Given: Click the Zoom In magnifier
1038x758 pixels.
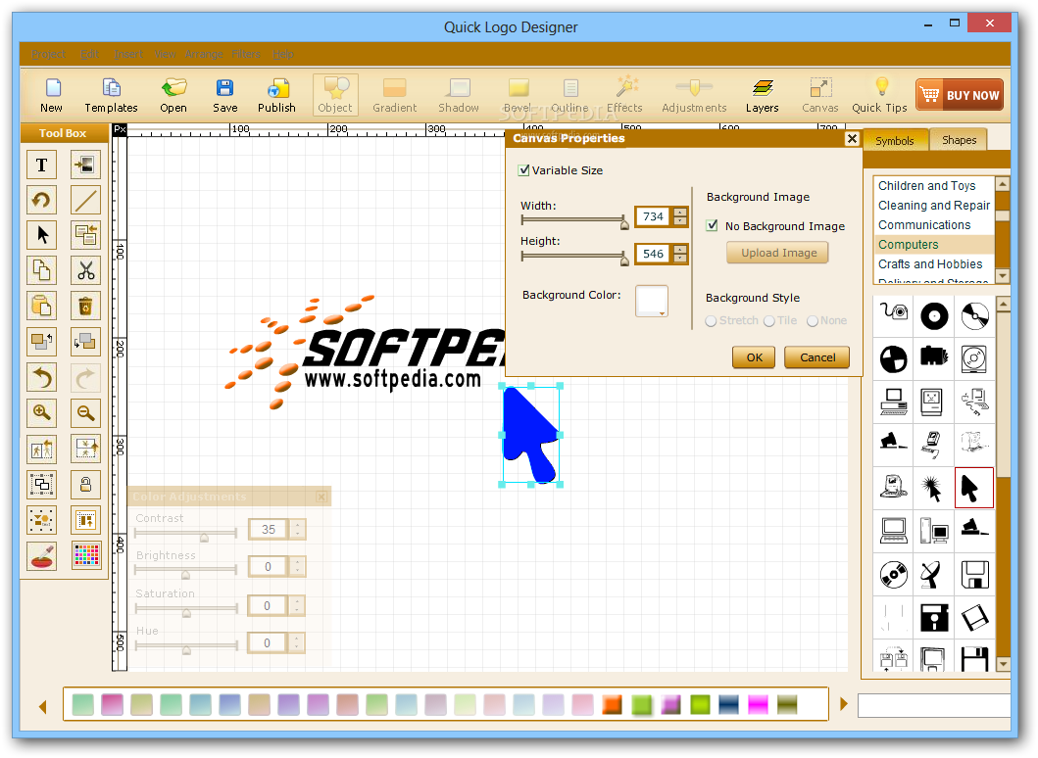Looking at the screenshot, I should point(41,413).
